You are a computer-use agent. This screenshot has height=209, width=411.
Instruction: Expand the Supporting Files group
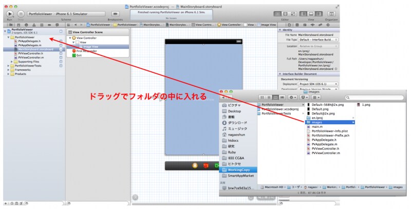click(x=12, y=62)
